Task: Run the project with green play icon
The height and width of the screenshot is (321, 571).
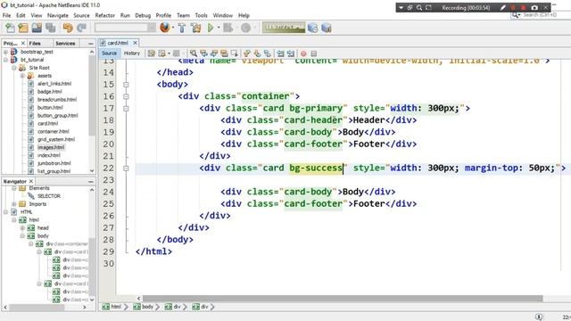Action: pos(211,28)
